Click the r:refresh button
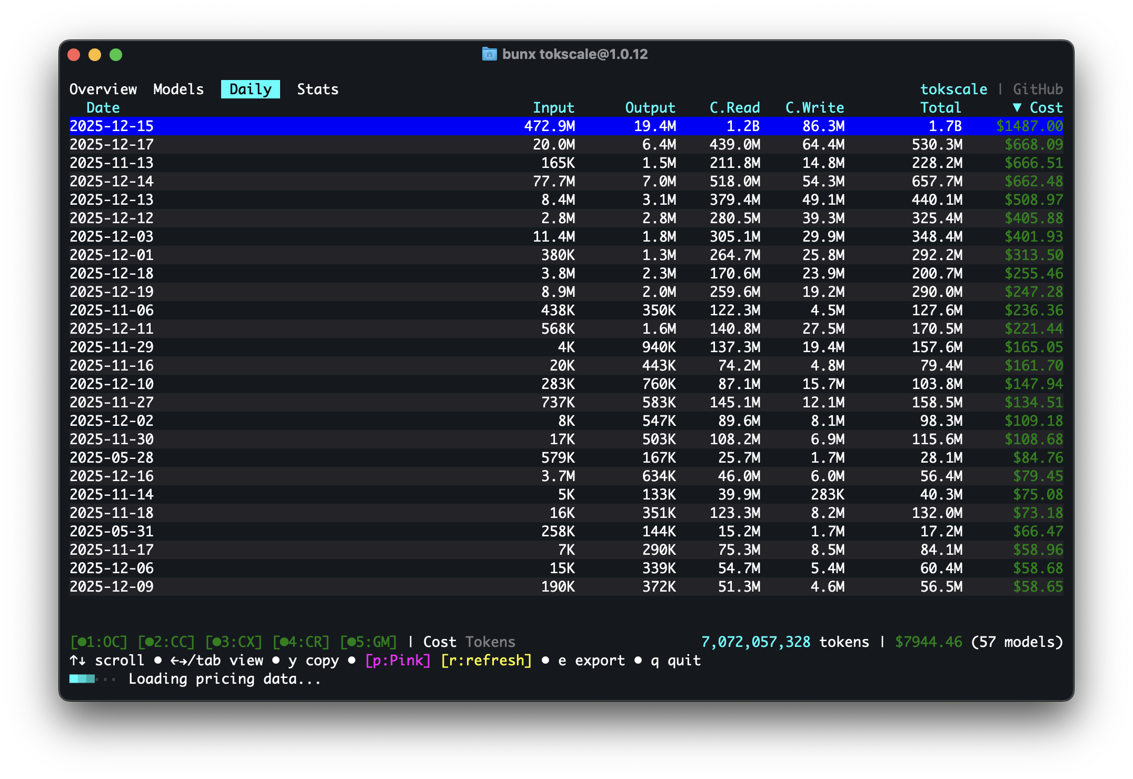 coord(486,660)
